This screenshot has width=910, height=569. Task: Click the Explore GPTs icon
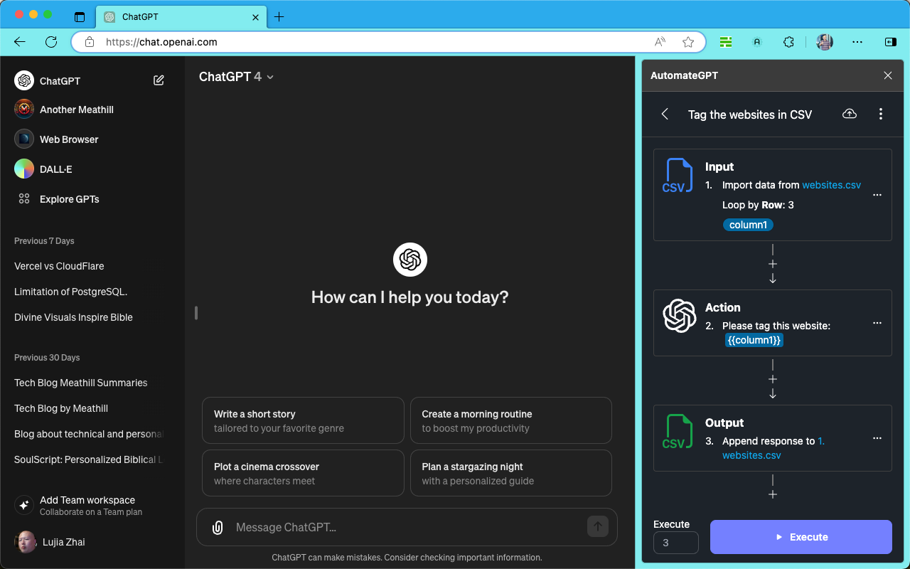click(x=23, y=198)
